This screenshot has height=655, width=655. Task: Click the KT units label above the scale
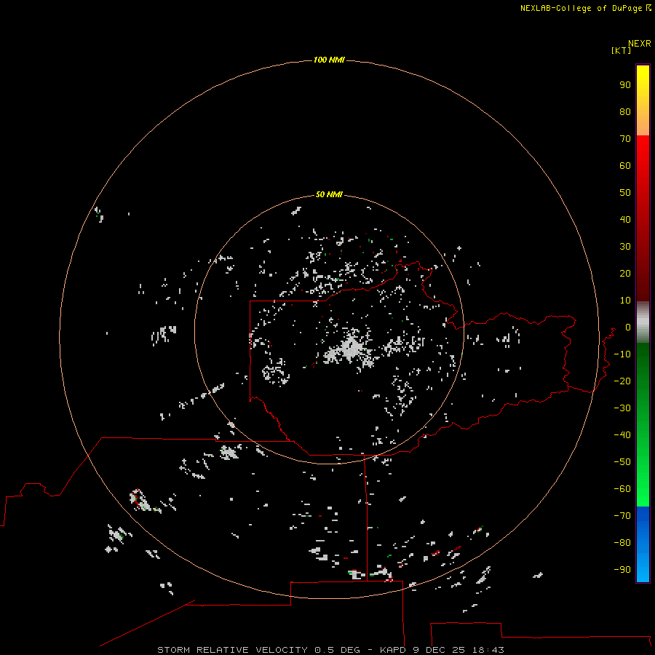coord(621,50)
